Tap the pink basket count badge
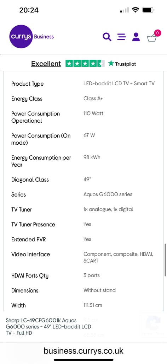 157,33
